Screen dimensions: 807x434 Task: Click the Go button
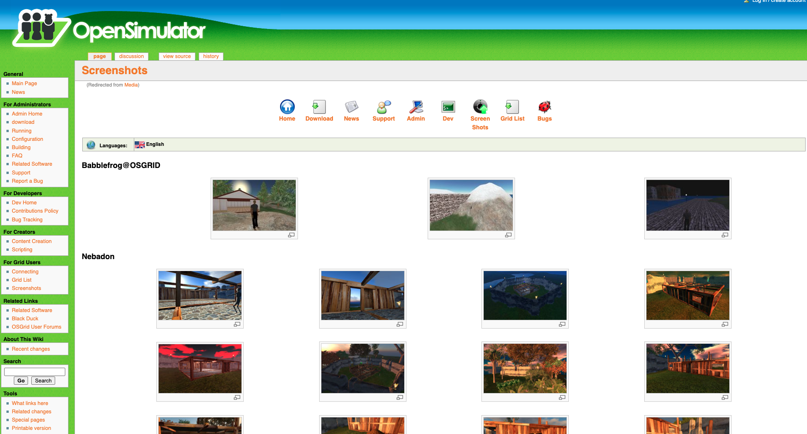pos(21,381)
